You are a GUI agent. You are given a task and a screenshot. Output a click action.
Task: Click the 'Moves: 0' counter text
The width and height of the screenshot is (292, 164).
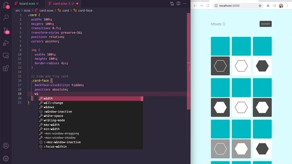click(x=218, y=24)
